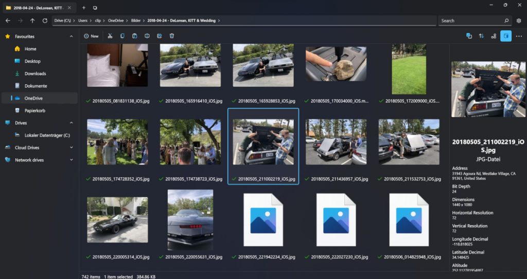Go forward with the right arrow

[x=20, y=21]
